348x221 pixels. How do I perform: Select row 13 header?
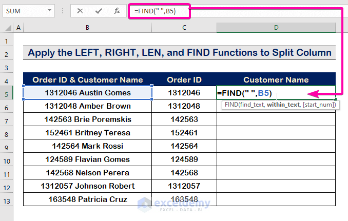(x=7, y=199)
